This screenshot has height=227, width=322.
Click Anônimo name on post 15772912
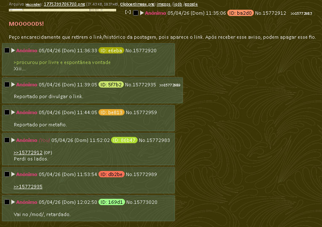pos(155,13)
